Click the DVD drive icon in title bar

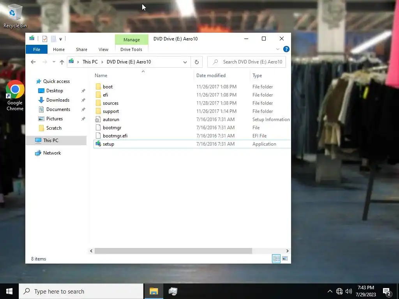pyautogui.click(x=32, y=39)
